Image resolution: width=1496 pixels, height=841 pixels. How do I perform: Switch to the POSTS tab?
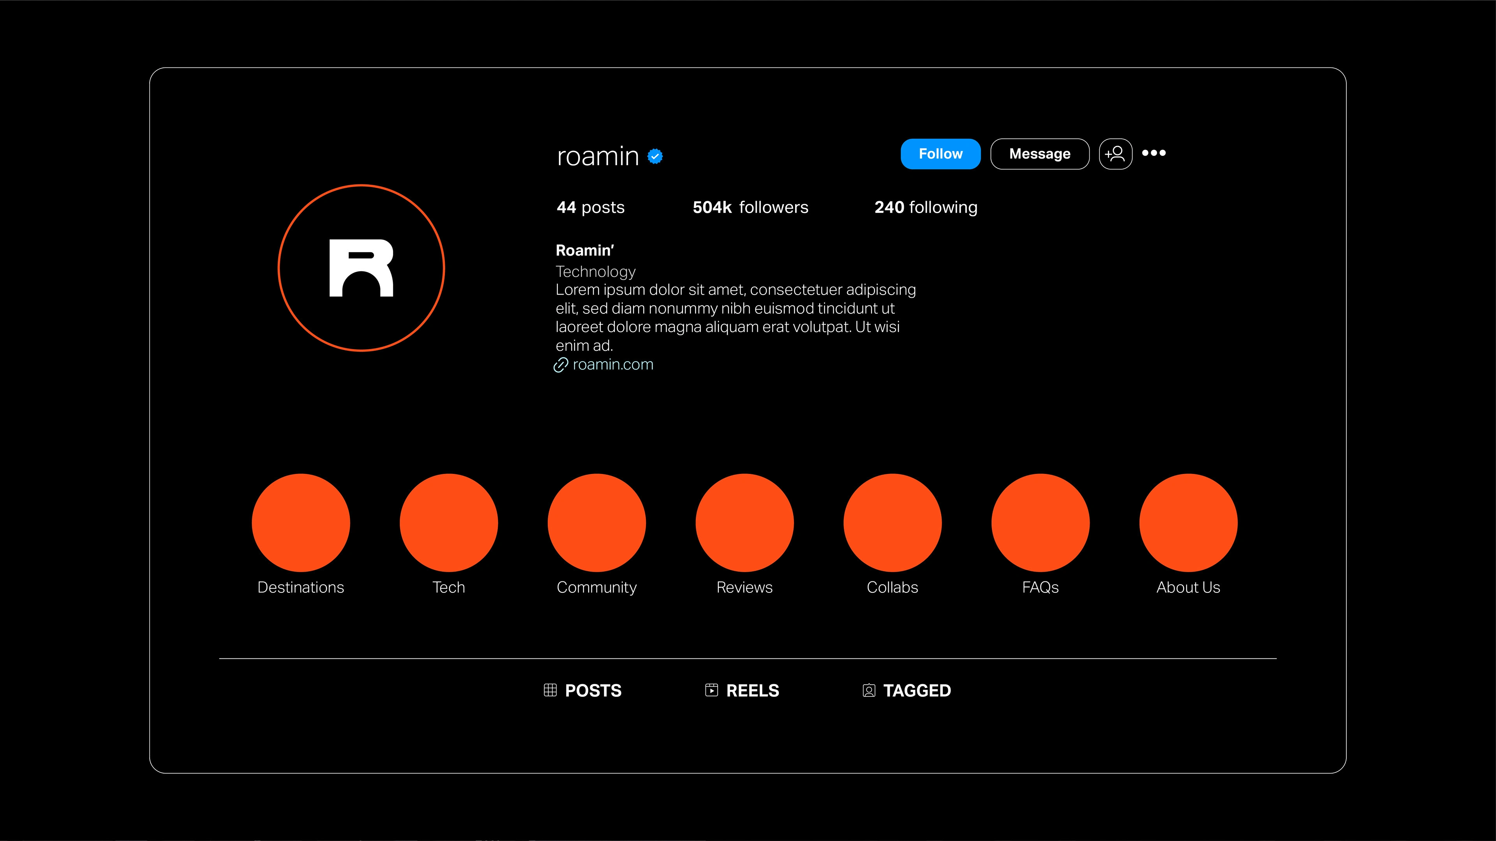(x=582, y=690)
